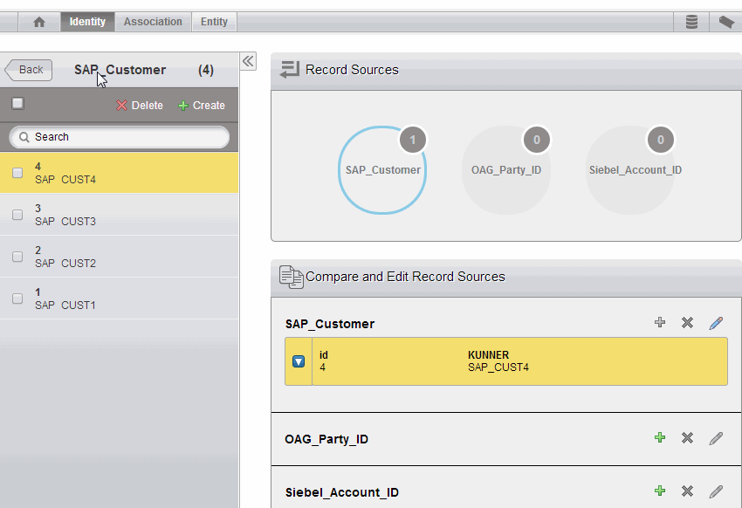The height and width of the screenshot is (508, 742).
Task: Remove record using SAP_Customer X icon
Action: coord(687,323)
